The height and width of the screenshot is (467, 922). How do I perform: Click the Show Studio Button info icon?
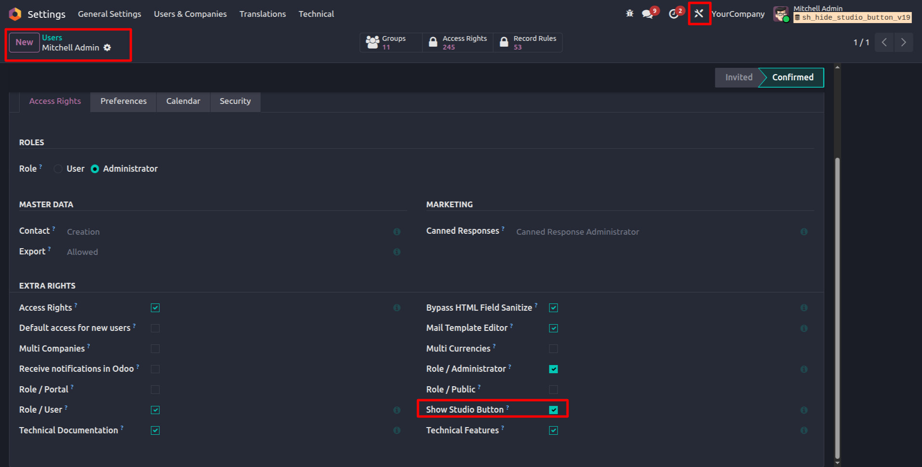(x=804, y=410)
